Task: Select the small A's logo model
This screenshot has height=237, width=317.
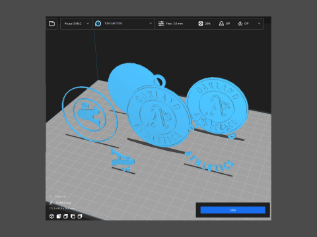Action: click(122, 160)
